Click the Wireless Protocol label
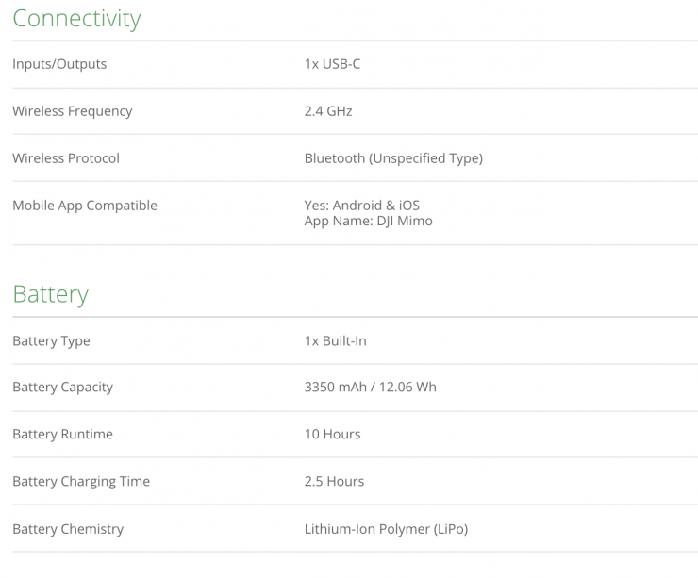The height and width of the screenshot is (578, 698). tap(66, 158)
